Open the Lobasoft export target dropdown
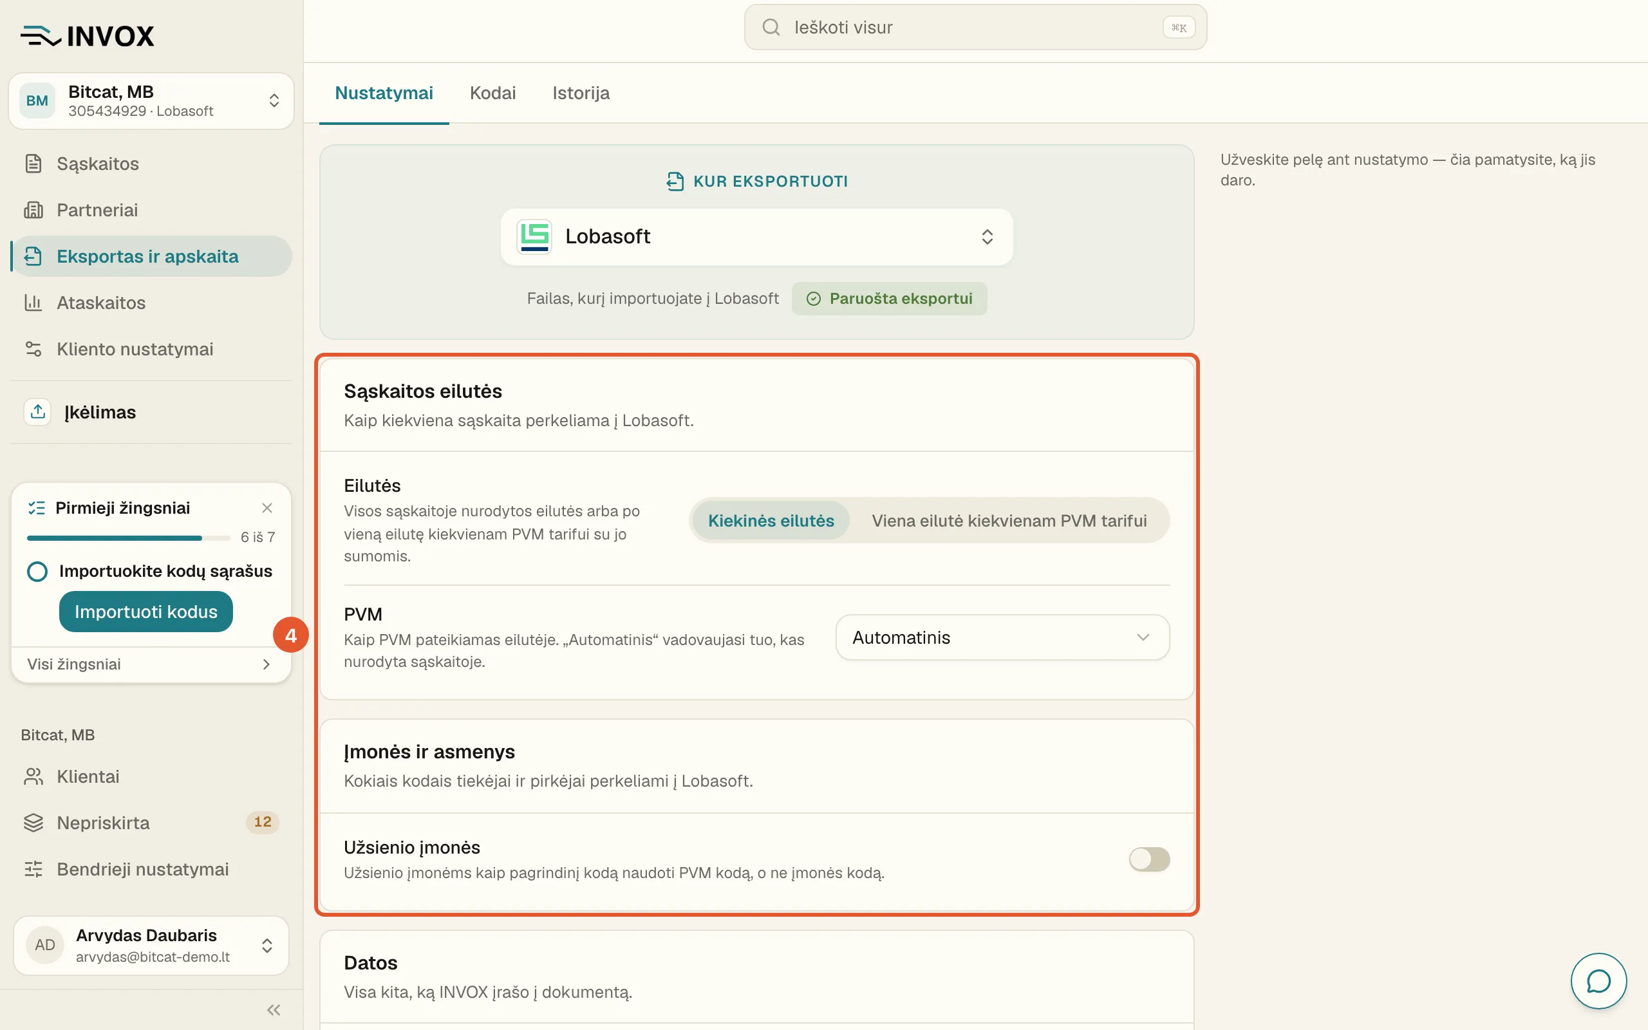This screenshot has height=1030, width=1648. coord(756,236)
